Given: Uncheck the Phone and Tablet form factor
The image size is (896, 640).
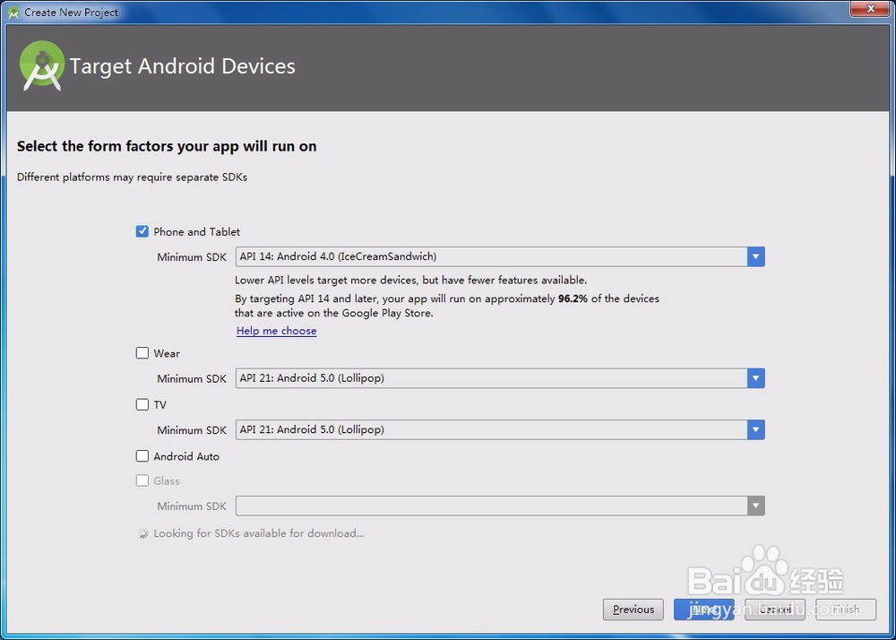Looking at the screenshot, I should 142,230.
